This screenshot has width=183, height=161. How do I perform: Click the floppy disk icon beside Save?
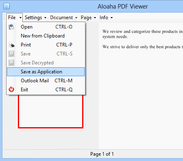[x=11, y=54]
